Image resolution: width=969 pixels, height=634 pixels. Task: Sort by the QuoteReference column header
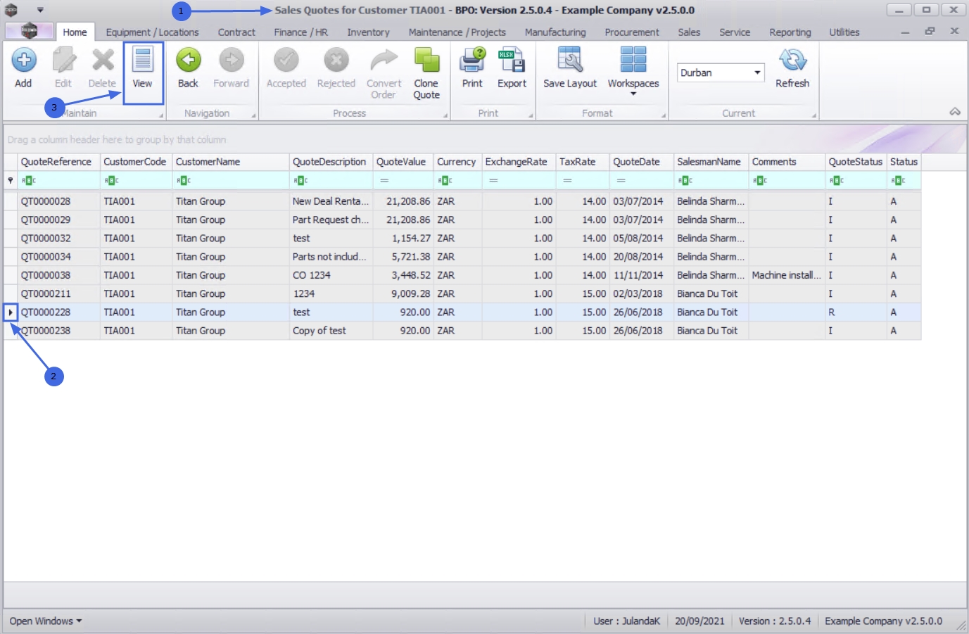(58, 162)
